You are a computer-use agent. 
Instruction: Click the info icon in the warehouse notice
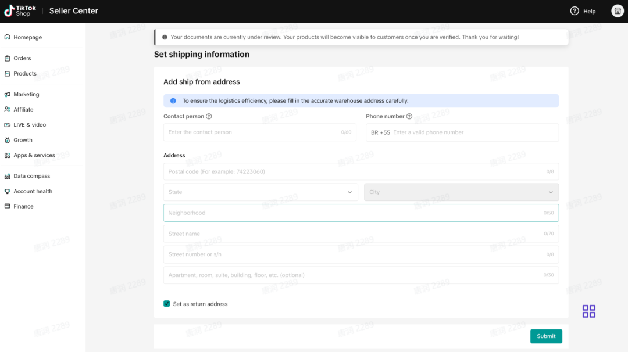point(173,101)
